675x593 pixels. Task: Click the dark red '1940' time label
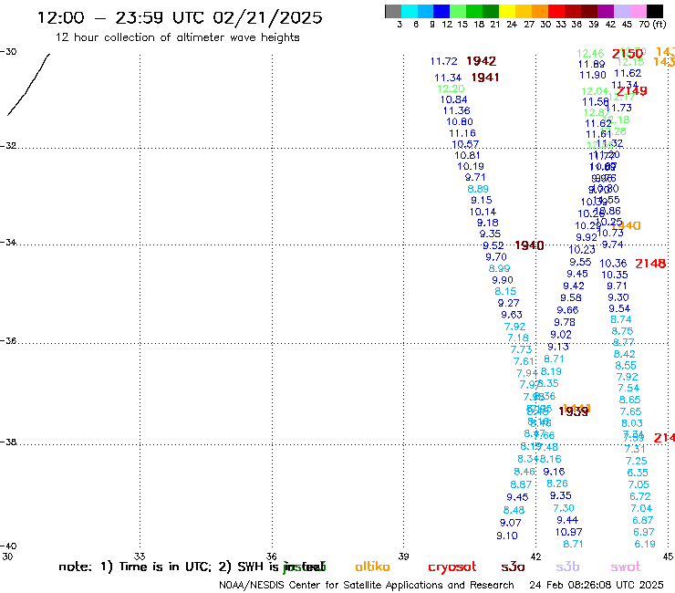(x=529, y=245)
